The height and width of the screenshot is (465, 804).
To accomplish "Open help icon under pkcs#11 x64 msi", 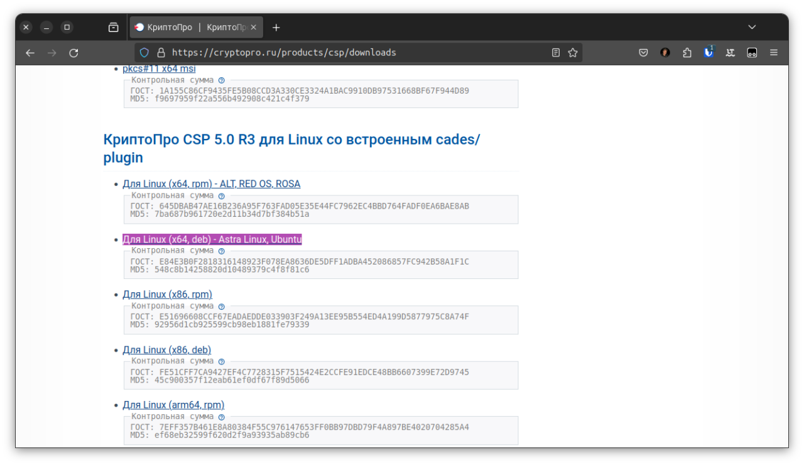I will [221, 80].
